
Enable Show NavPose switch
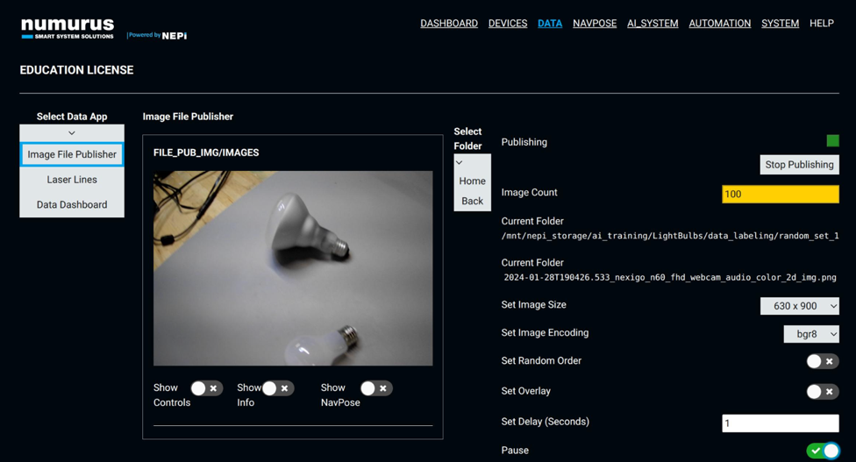[375, 388]
